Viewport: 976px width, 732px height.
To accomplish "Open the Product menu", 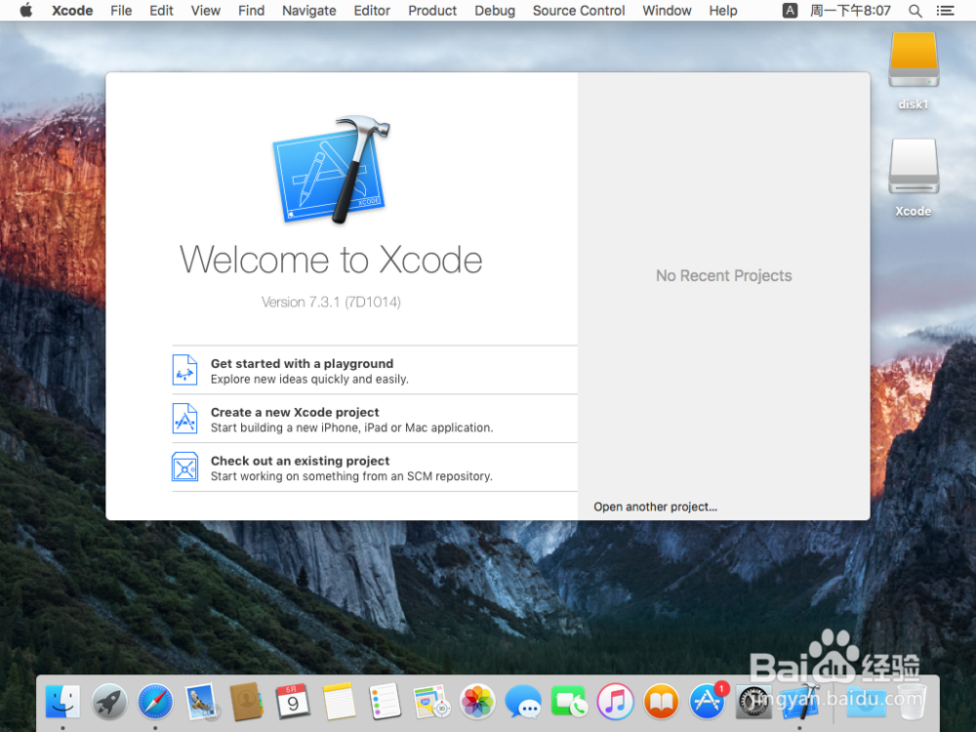I will pos(432,11).
